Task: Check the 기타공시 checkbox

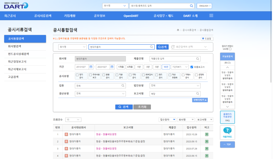Action: 130,75
